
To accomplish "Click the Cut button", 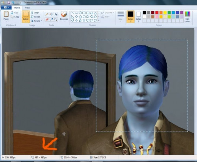I will 15,13.
